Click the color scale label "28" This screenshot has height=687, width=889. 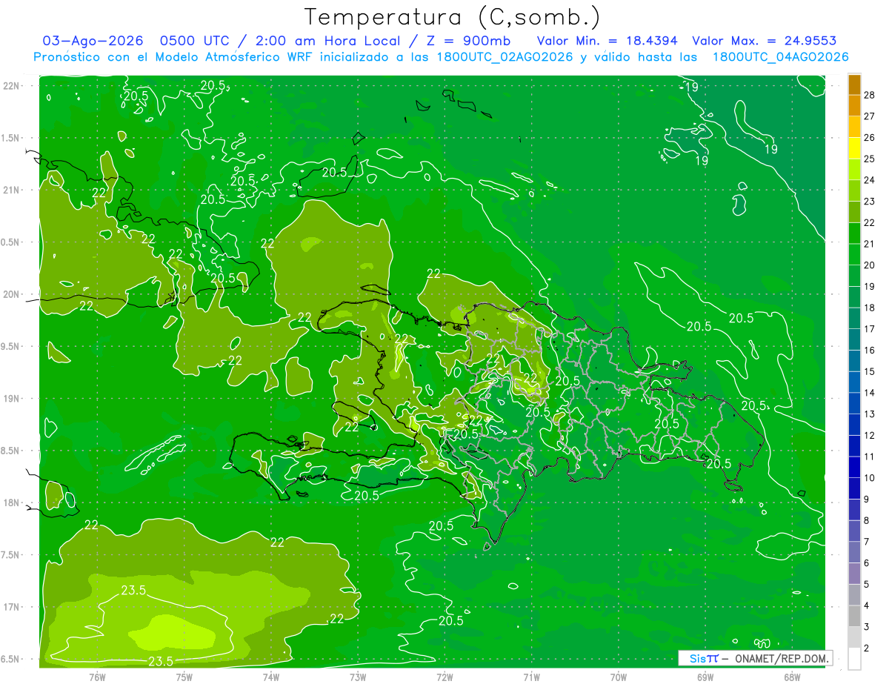click(870, 95)
